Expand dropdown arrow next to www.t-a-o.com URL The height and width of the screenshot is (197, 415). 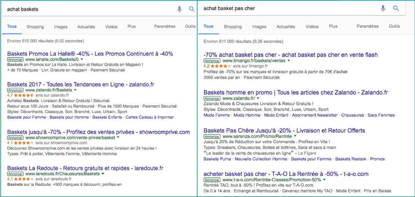(324, 180)
